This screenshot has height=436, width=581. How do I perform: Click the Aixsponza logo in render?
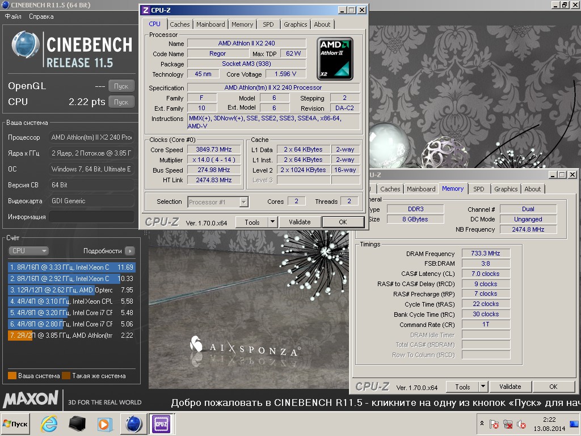point(245,346)
